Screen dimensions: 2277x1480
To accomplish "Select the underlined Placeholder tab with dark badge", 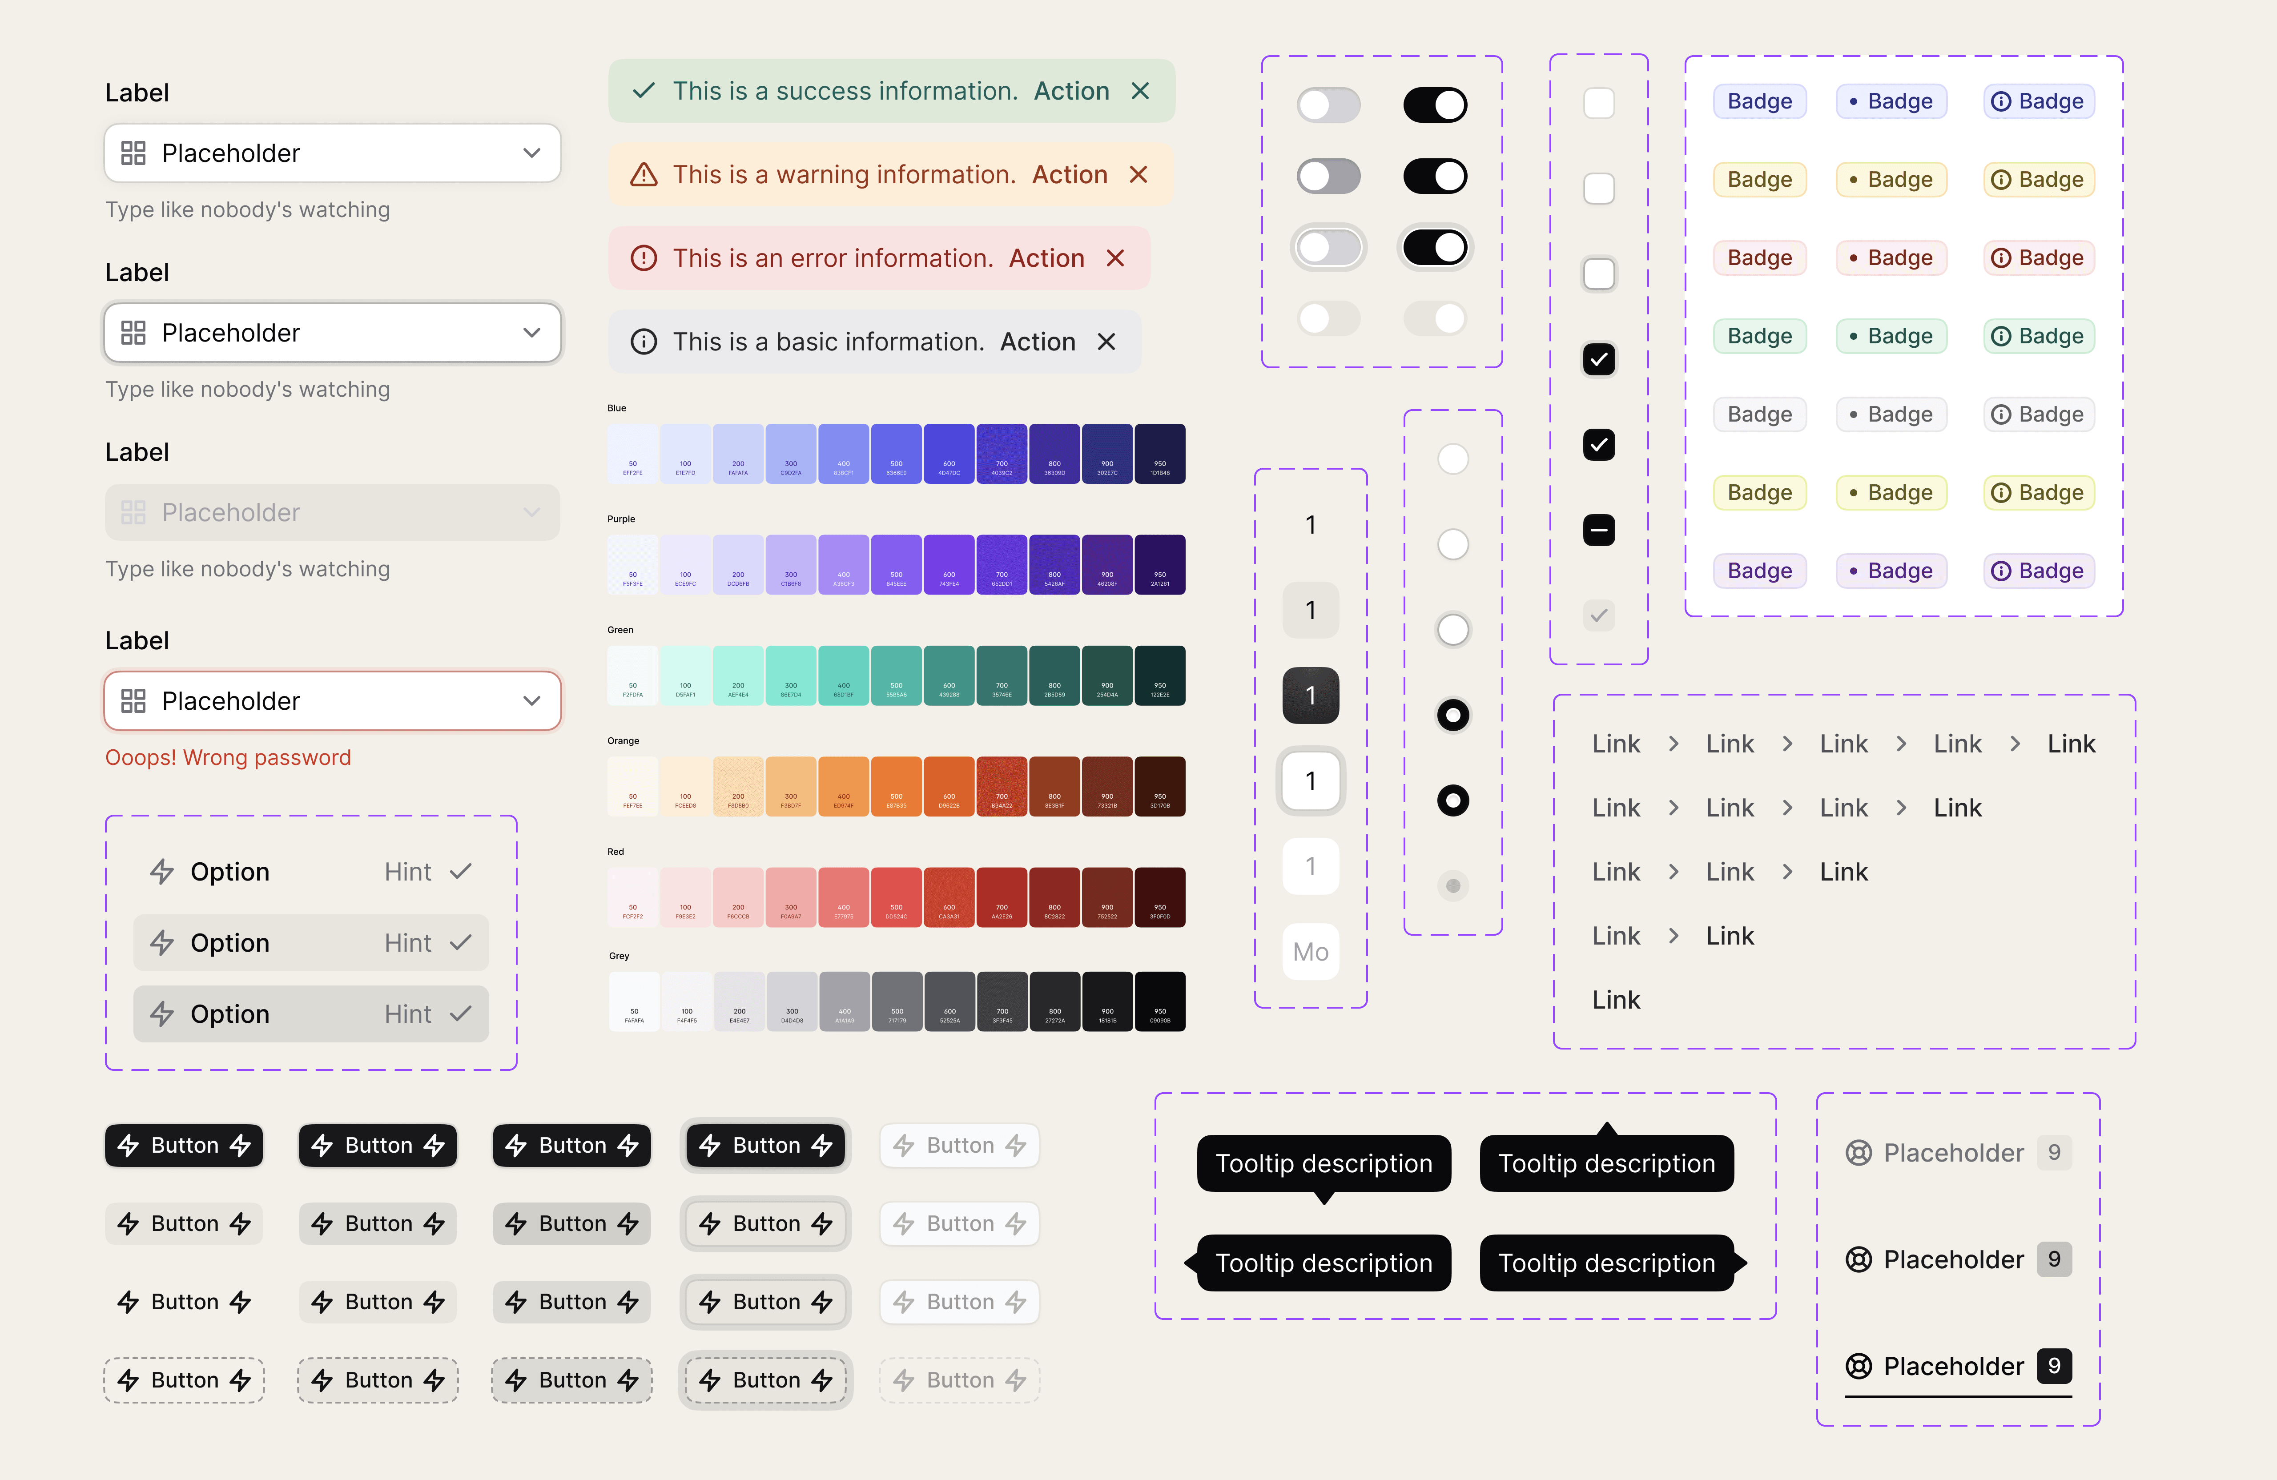I will (x=1957, y=1366).
